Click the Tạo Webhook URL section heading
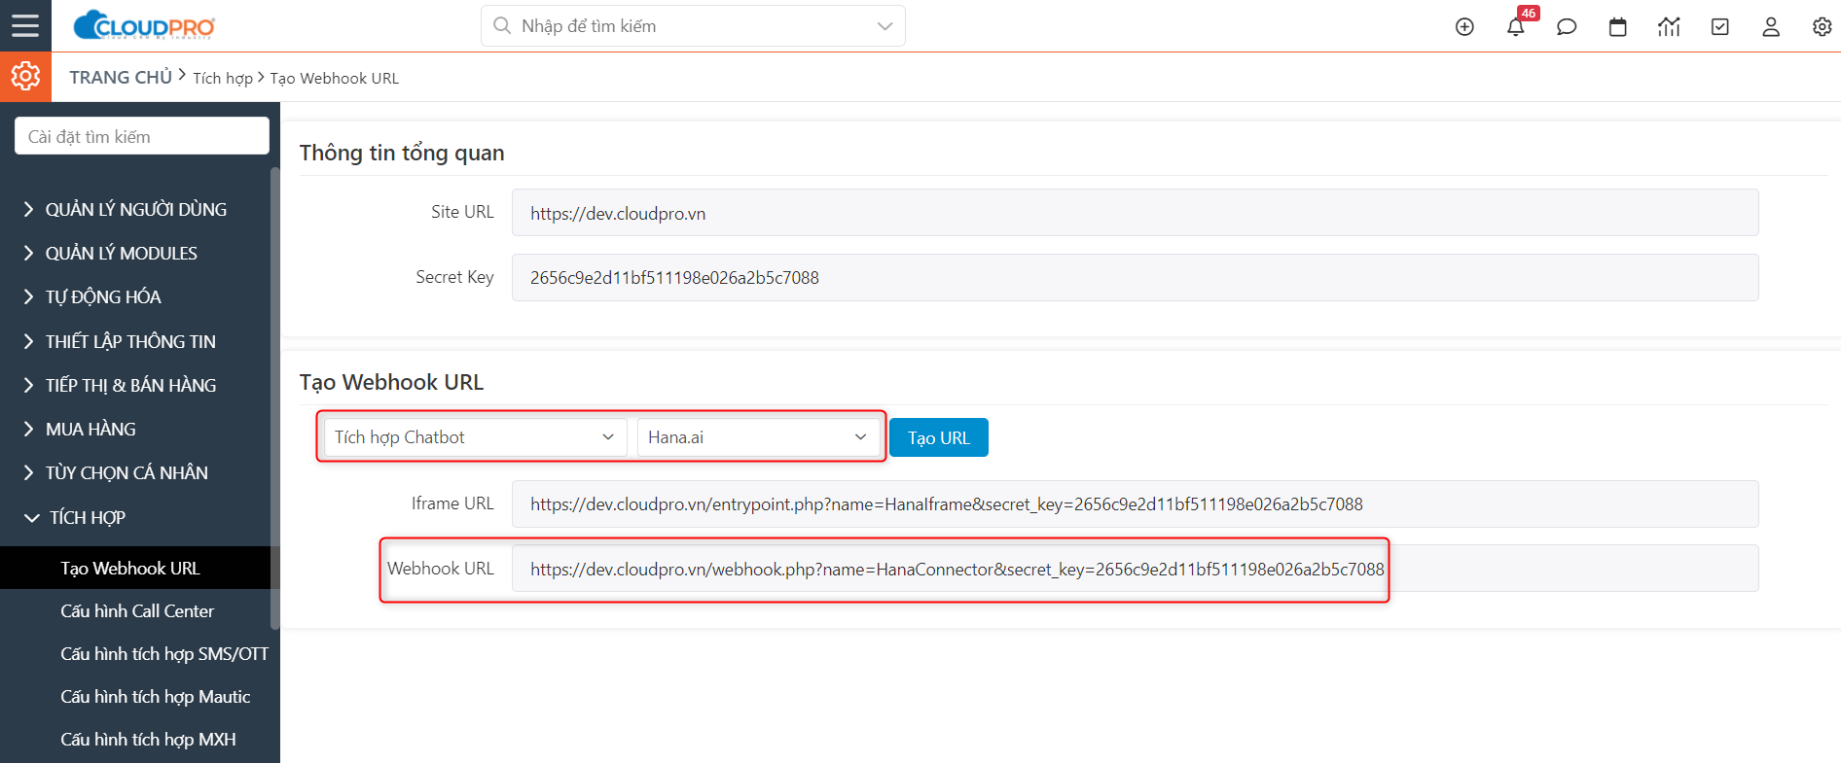 point(391,382)
